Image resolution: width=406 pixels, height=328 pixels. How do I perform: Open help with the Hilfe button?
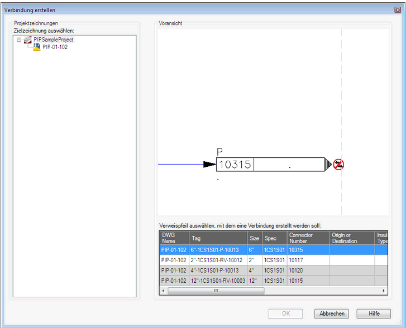coord(374,313)
